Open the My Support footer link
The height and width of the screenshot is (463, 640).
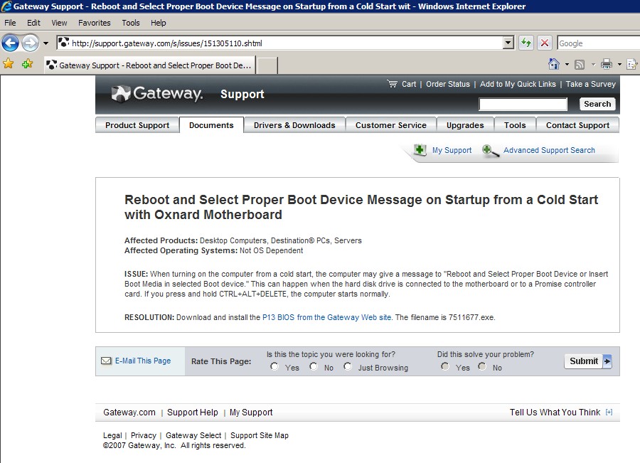[x=251, y=413]
